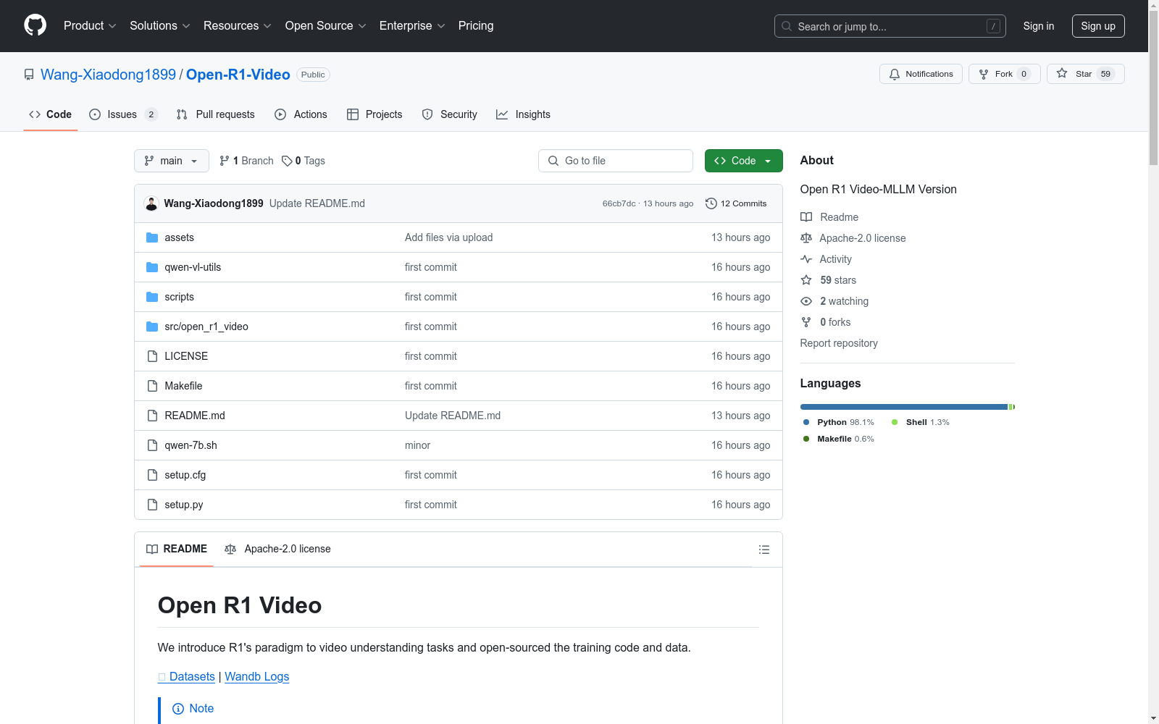Click the README.md file icon
This screenshot has width=1159, height=724.
(x=152, y=416)
